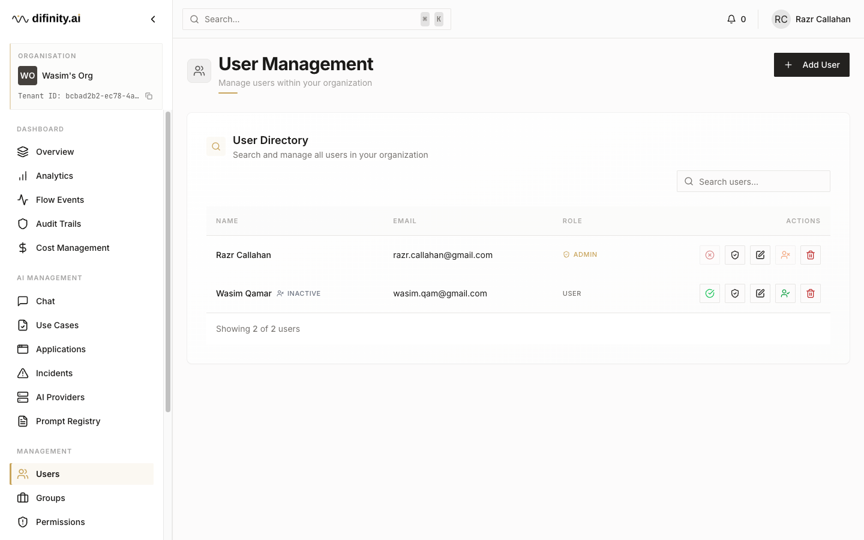
Task: Click the Permissions shield icon
Action: 23,522
